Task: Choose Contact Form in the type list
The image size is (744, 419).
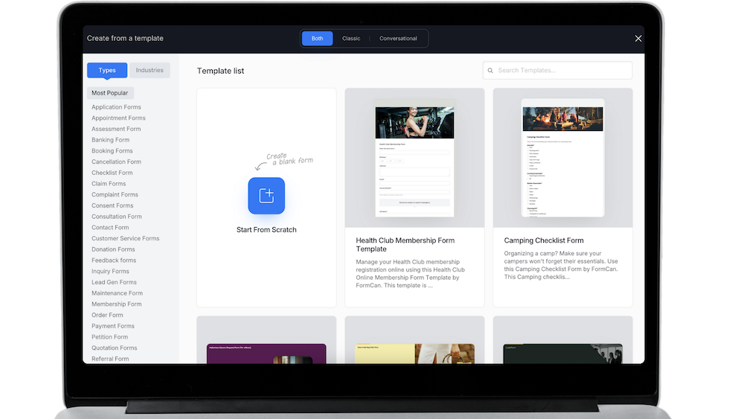Action: coord(110,227)
